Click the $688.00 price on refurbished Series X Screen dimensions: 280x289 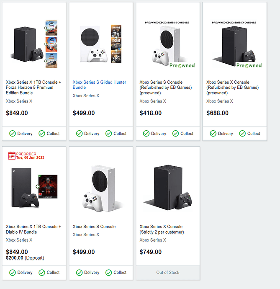[x=217, y=113]
